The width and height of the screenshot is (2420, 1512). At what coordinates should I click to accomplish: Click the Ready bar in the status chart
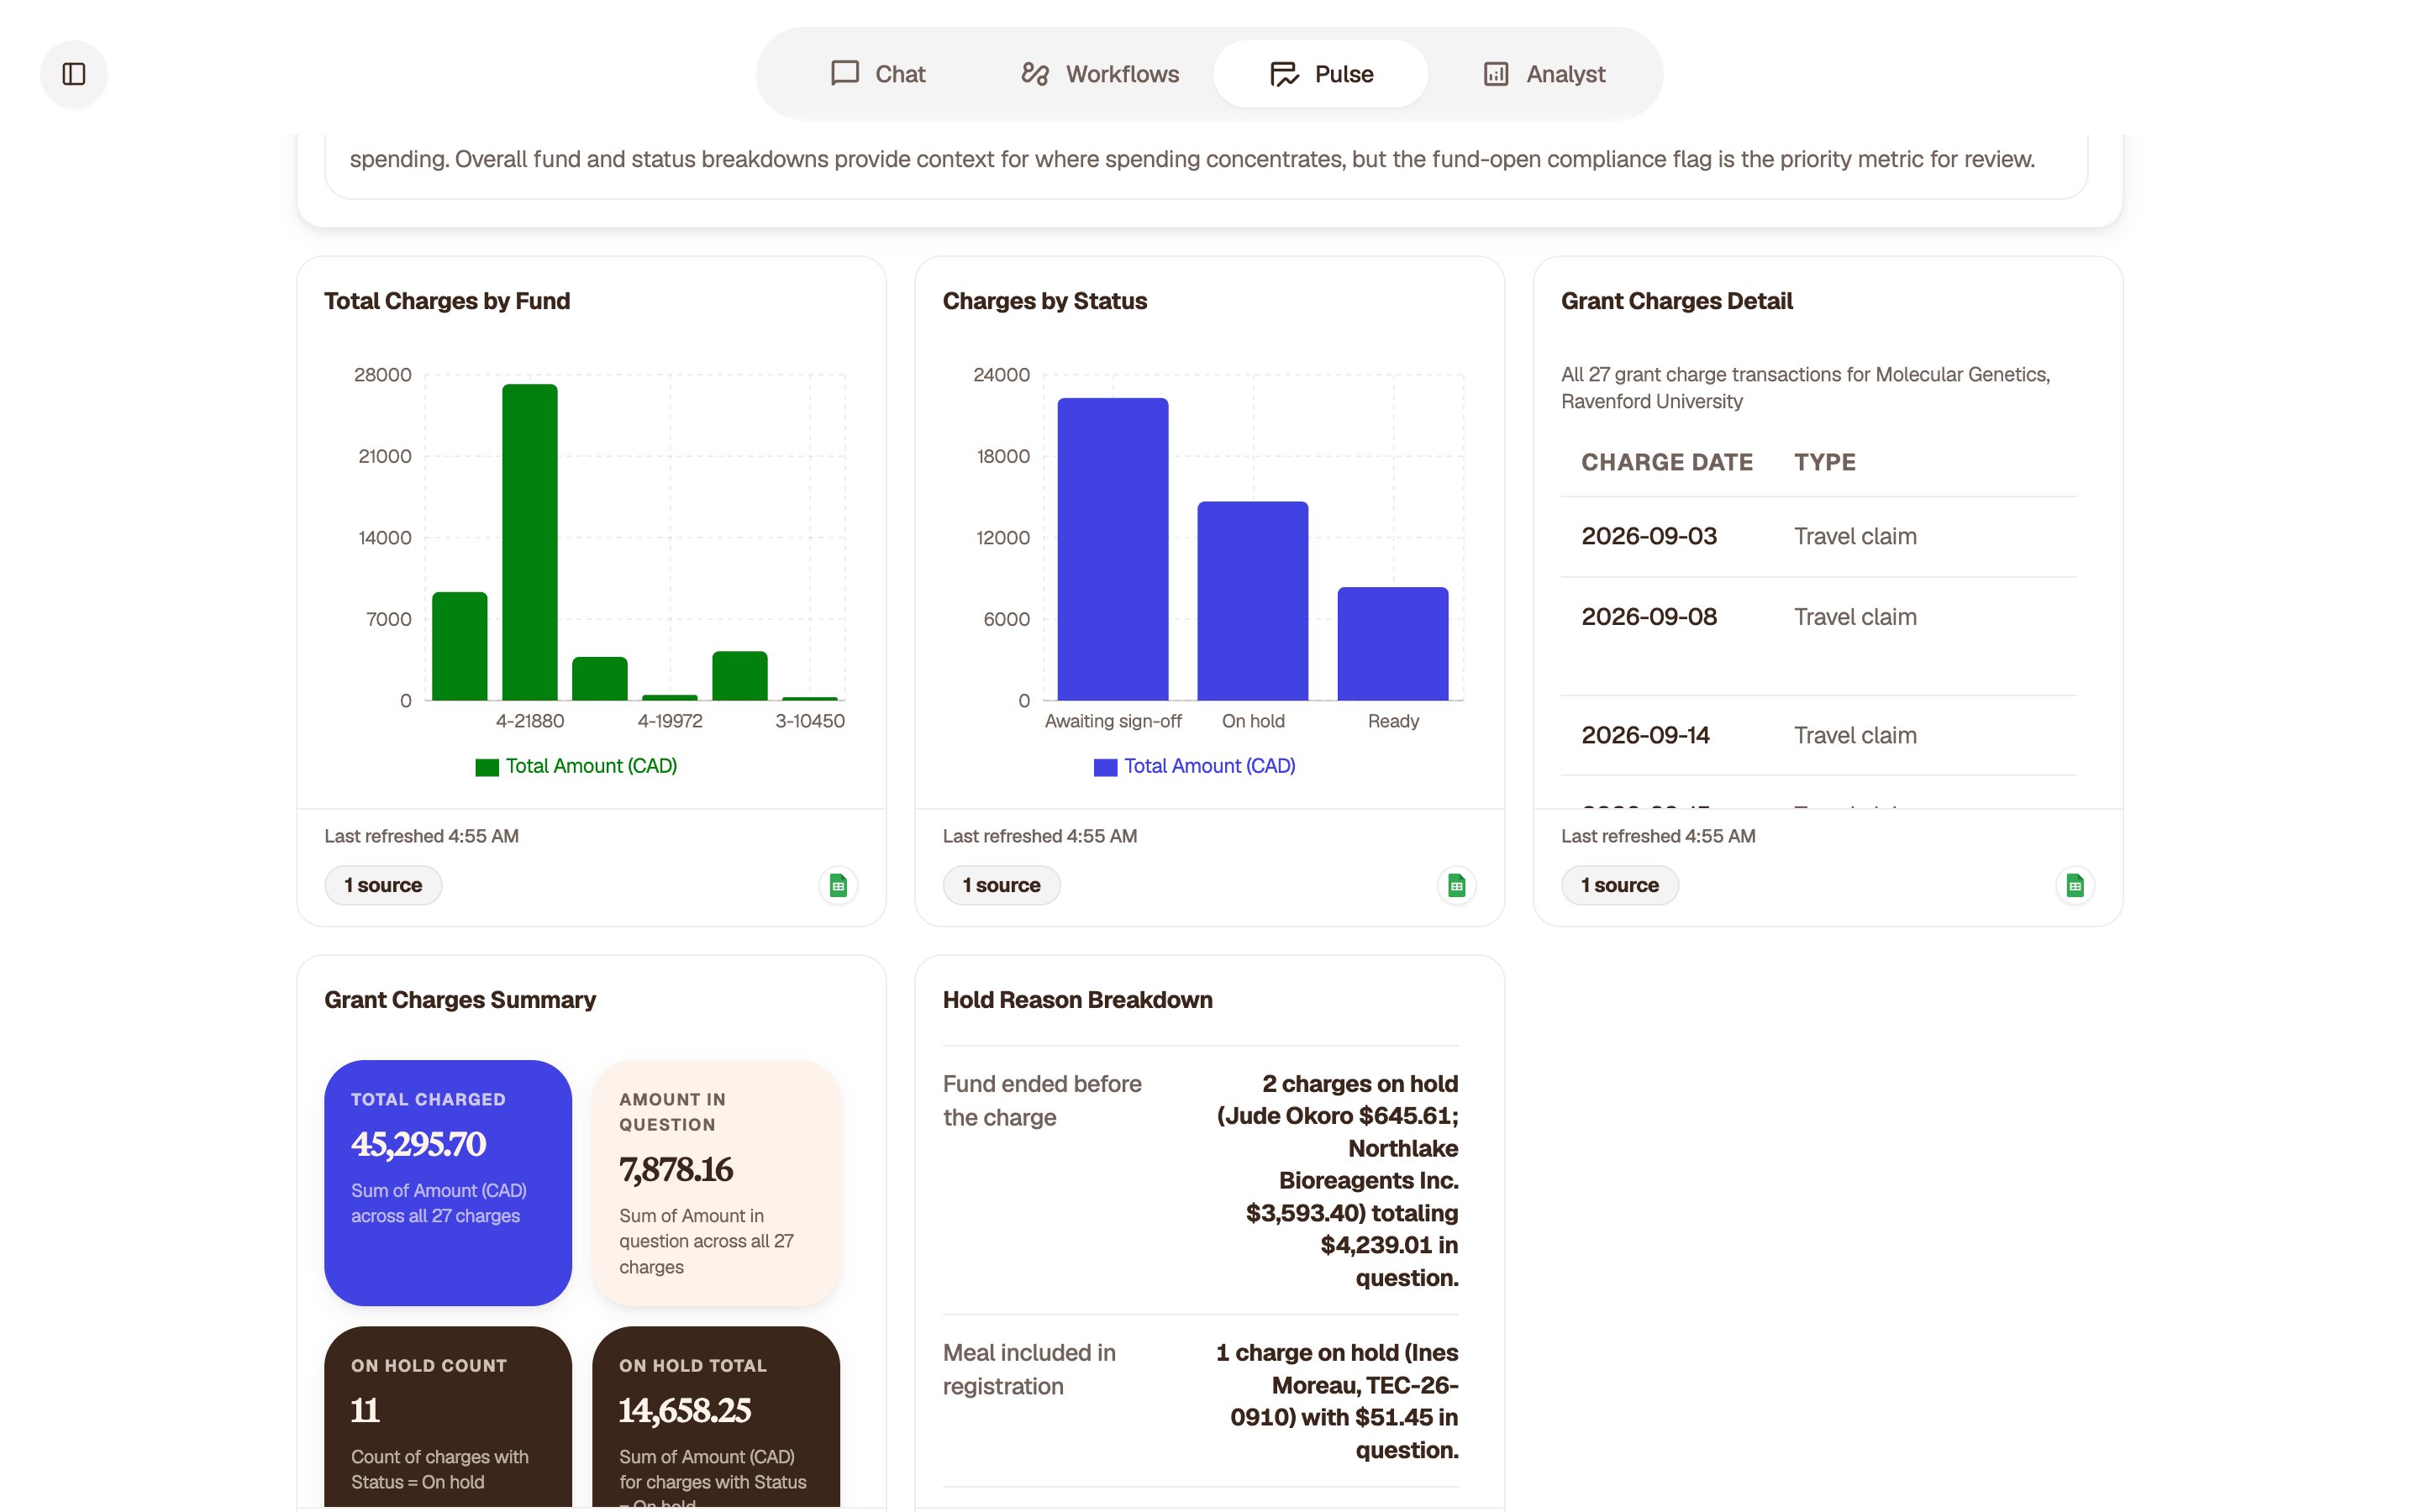[1393, 644]
